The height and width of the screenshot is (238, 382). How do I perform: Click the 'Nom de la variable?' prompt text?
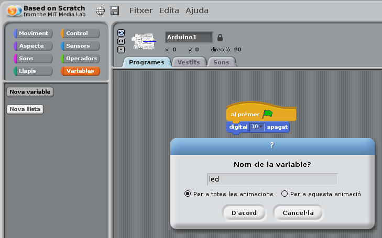[x=272, y=165]
